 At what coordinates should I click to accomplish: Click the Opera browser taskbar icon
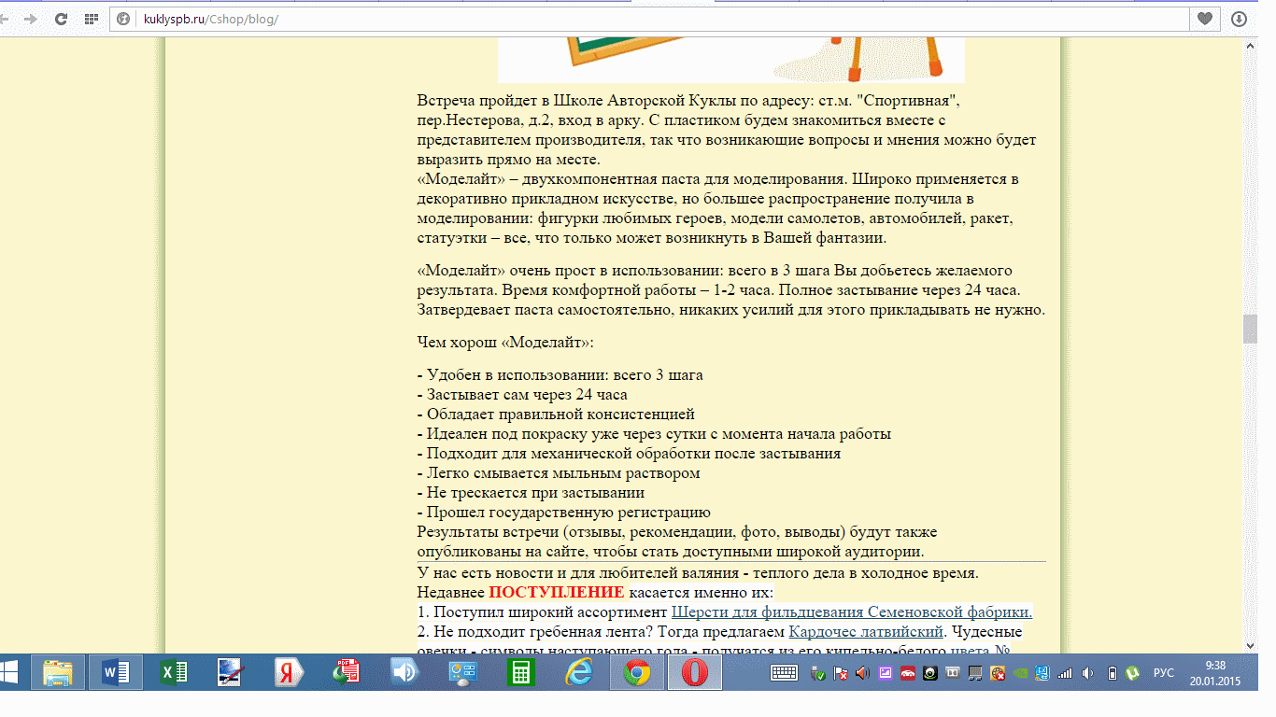[694, 672]
